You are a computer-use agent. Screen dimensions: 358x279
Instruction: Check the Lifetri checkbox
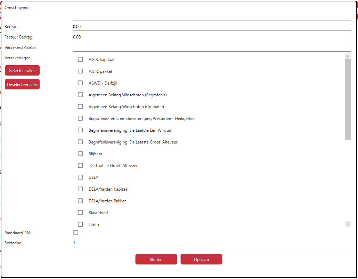(x=80, y=224)
